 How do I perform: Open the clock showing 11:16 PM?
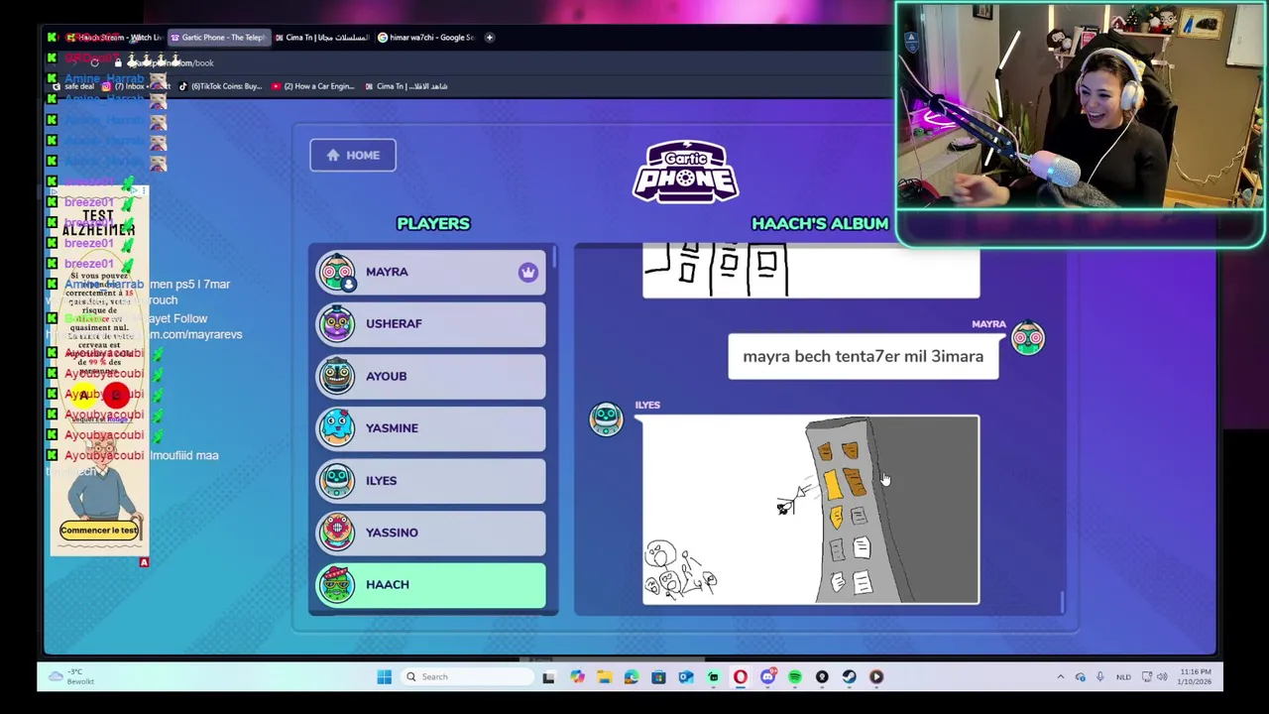1197,677
